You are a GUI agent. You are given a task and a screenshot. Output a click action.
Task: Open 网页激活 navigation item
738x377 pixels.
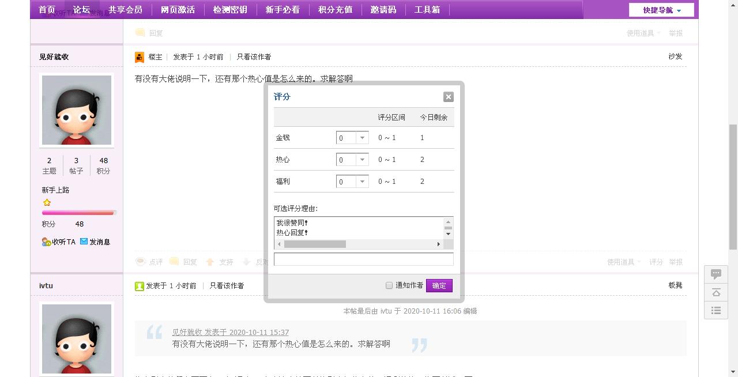click(178, 10)
